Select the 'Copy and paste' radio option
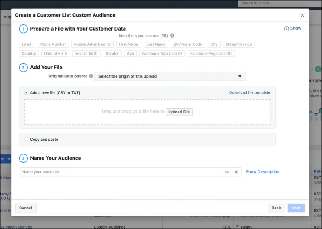322x229 pixels. pyautogui.click(x=26, y=140)
